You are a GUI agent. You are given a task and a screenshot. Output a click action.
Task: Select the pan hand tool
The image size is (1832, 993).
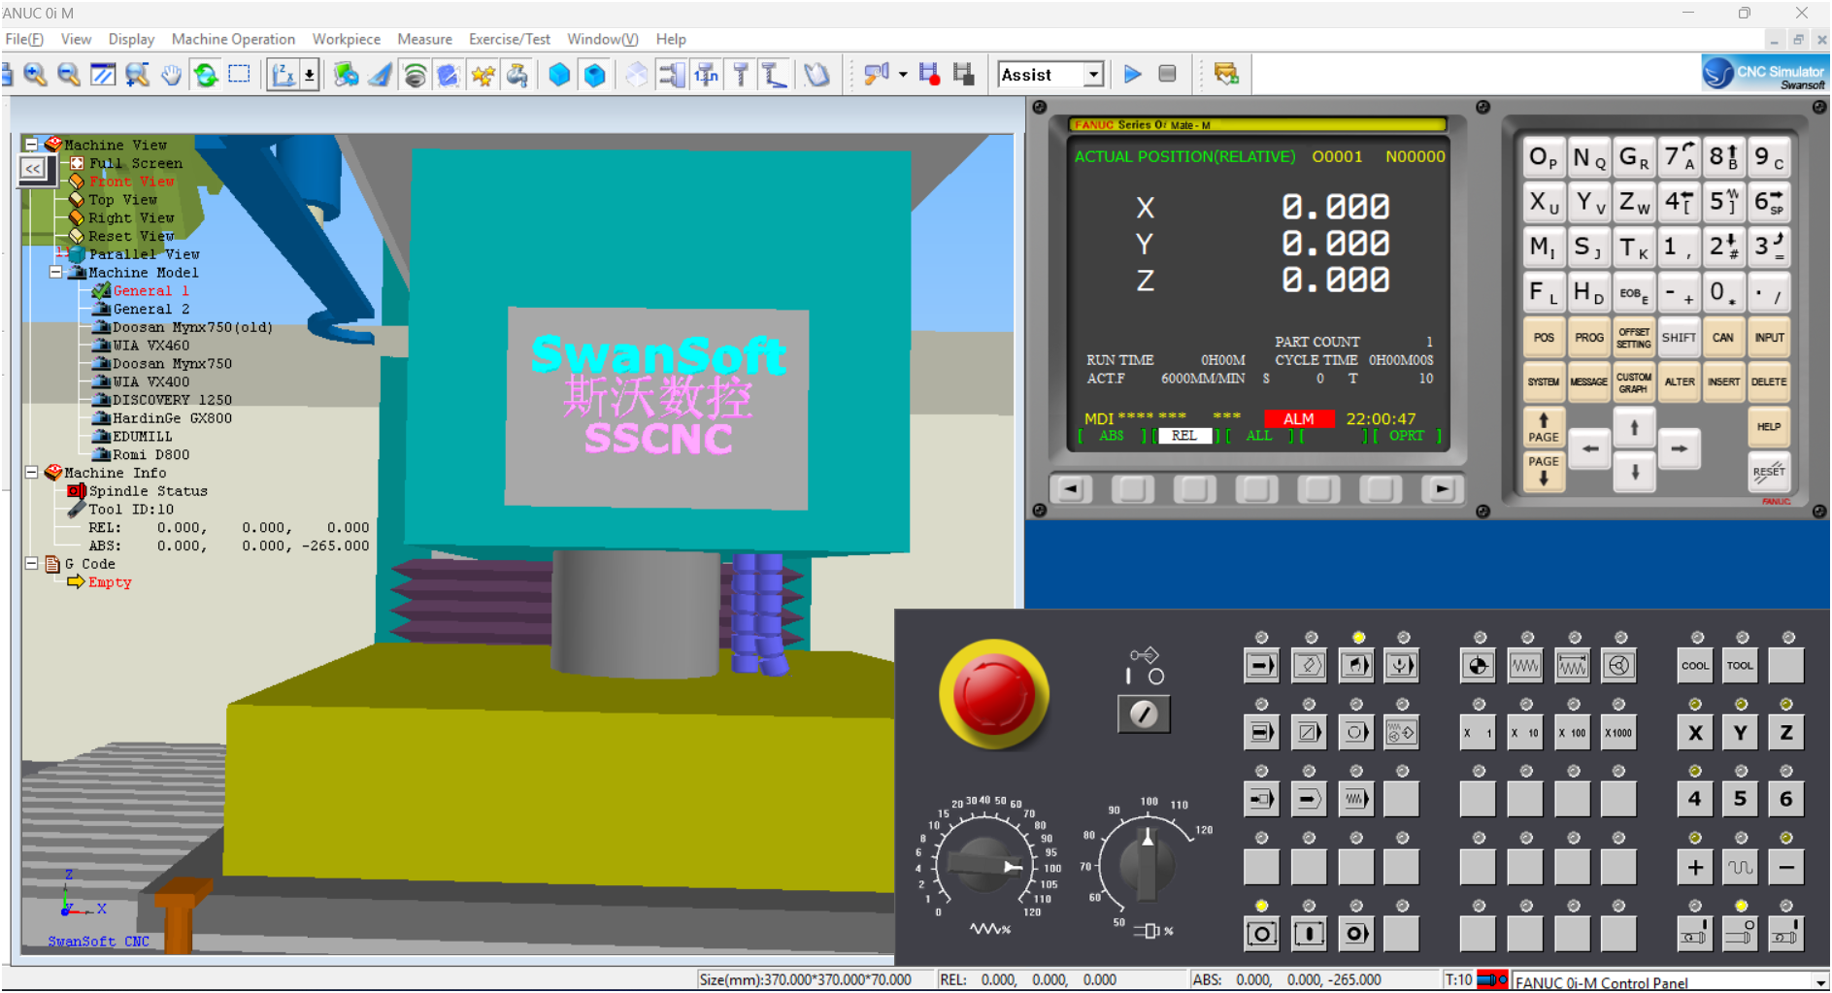tap(171, 75)
